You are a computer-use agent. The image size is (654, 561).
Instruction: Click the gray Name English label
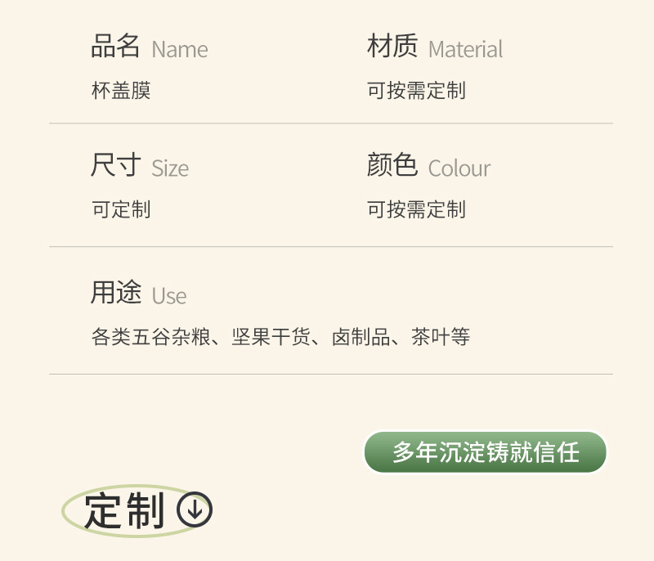point(180,49)
